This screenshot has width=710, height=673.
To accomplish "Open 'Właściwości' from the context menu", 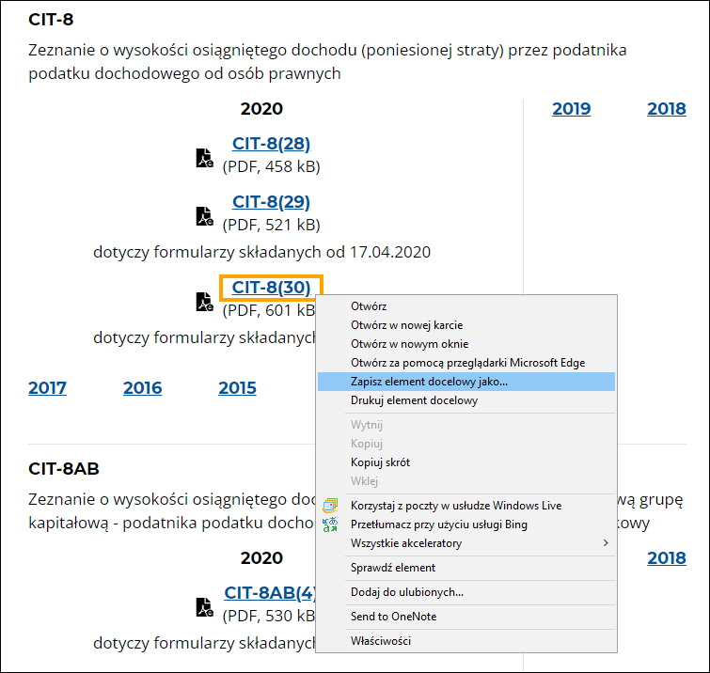I will (x=381, y=641).
